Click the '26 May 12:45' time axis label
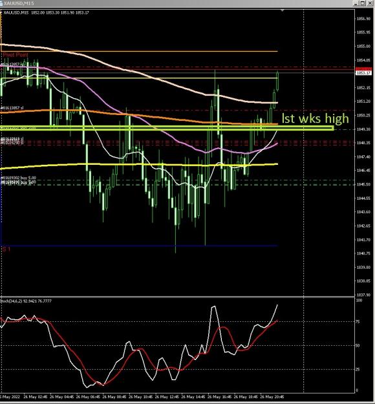The image size is (375, 404). tap(167, 396)
